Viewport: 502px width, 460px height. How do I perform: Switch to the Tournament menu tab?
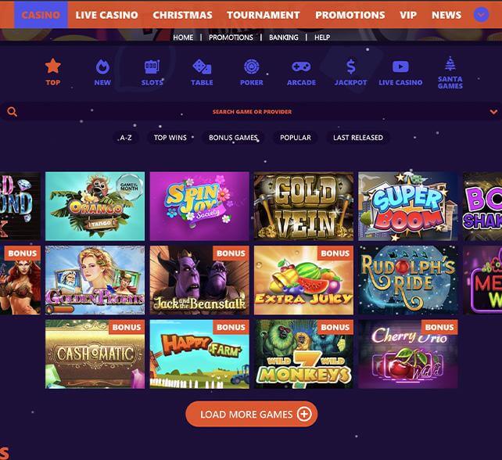coord(264,15)
